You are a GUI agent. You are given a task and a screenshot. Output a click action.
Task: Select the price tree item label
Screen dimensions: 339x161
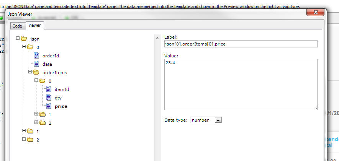[61, 106]
